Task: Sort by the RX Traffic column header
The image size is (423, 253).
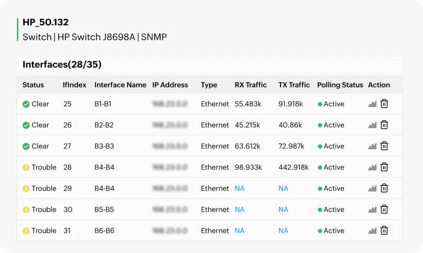Action: 251,85
